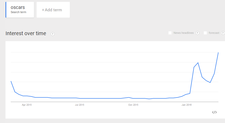
Task: Open the embed code icon below chart
Action: tap(214, 112)
